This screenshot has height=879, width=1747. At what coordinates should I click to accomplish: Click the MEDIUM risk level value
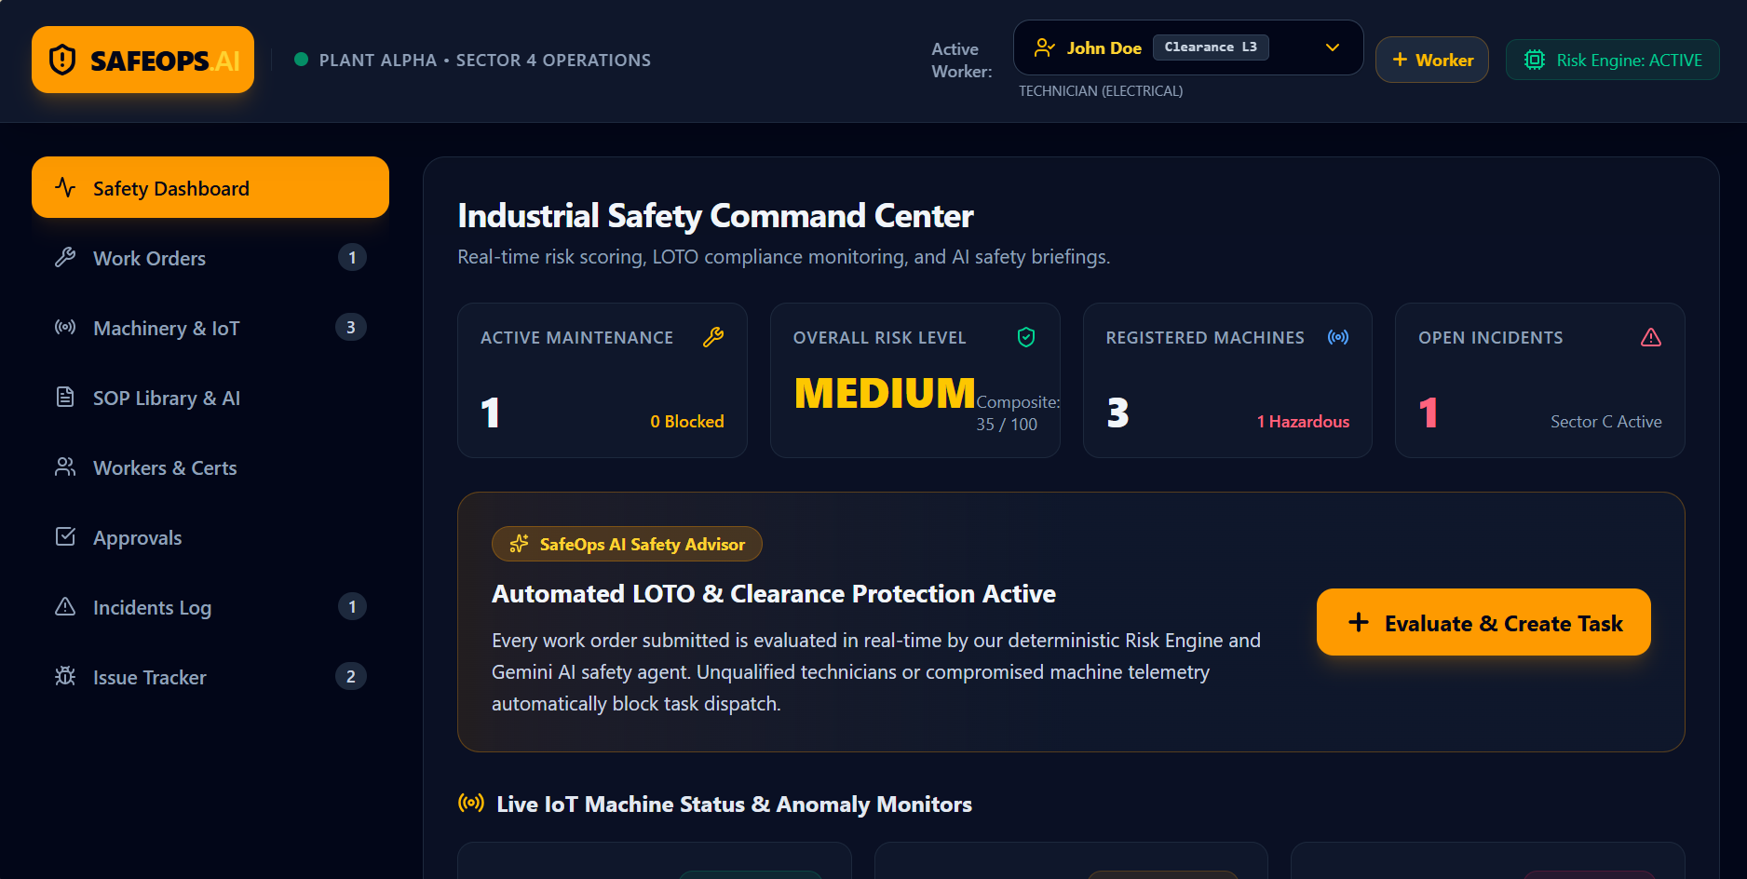[885, 393]
